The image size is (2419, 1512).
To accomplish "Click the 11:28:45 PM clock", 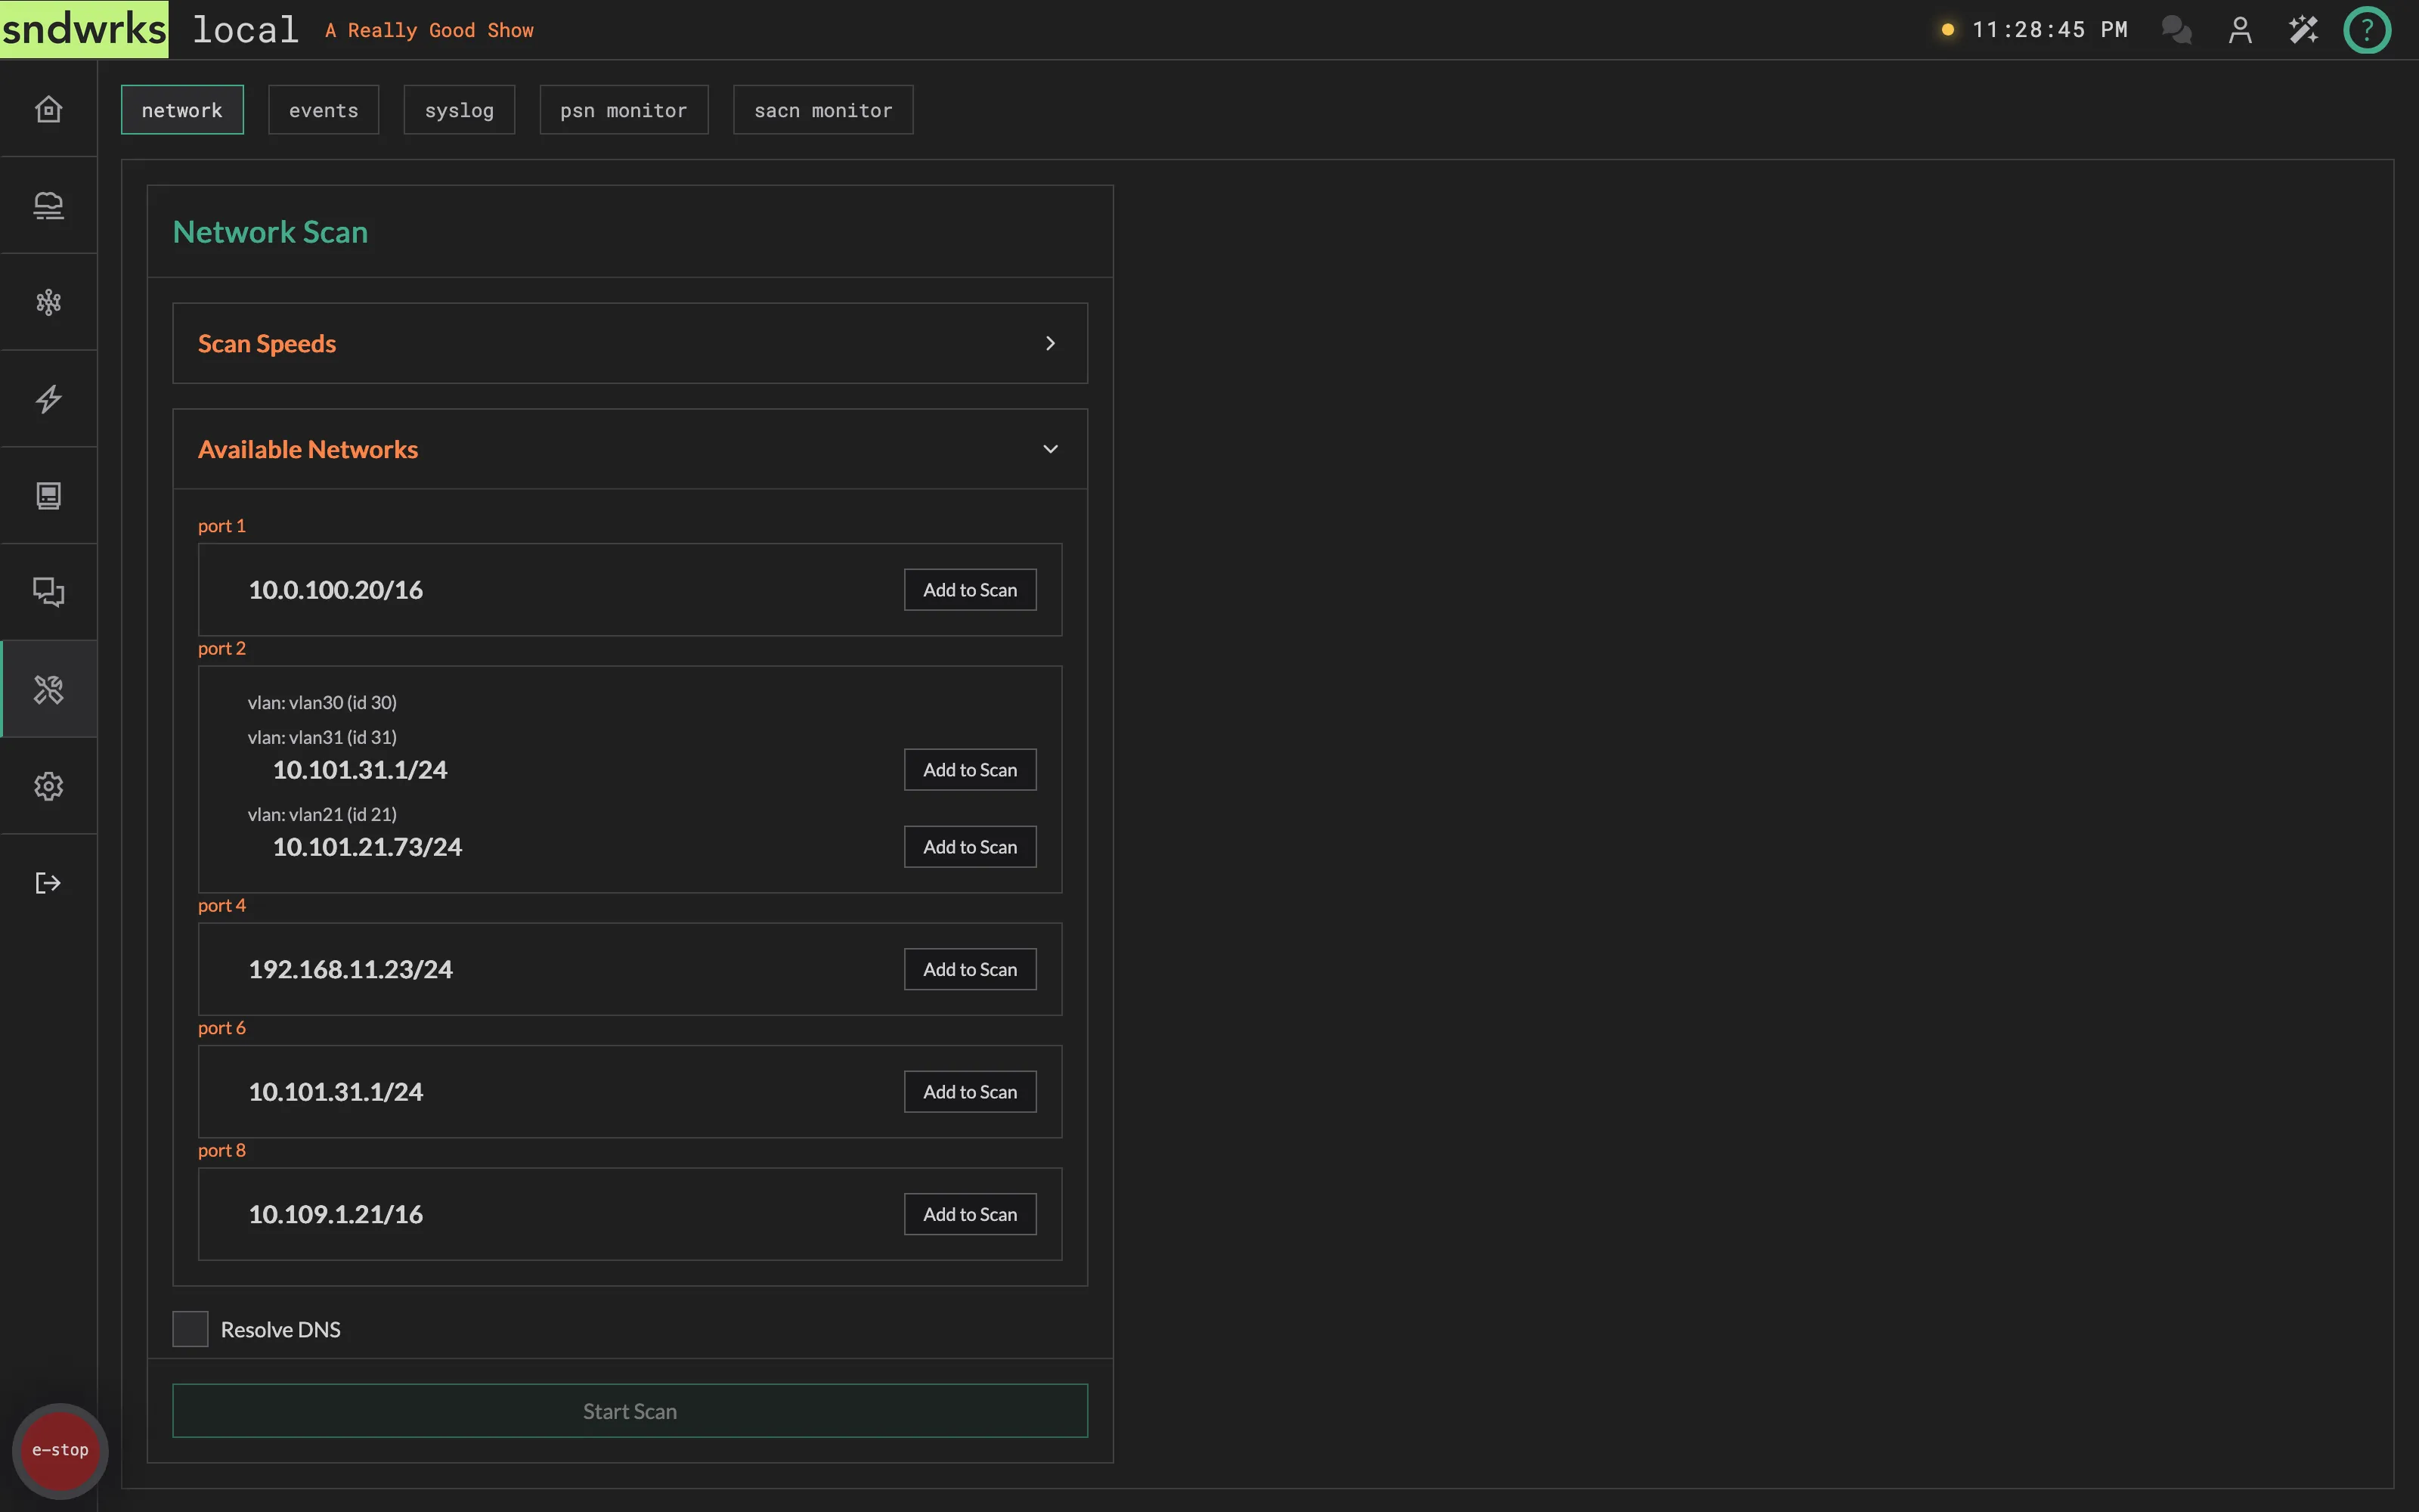I will click(x=2049, y=30).
